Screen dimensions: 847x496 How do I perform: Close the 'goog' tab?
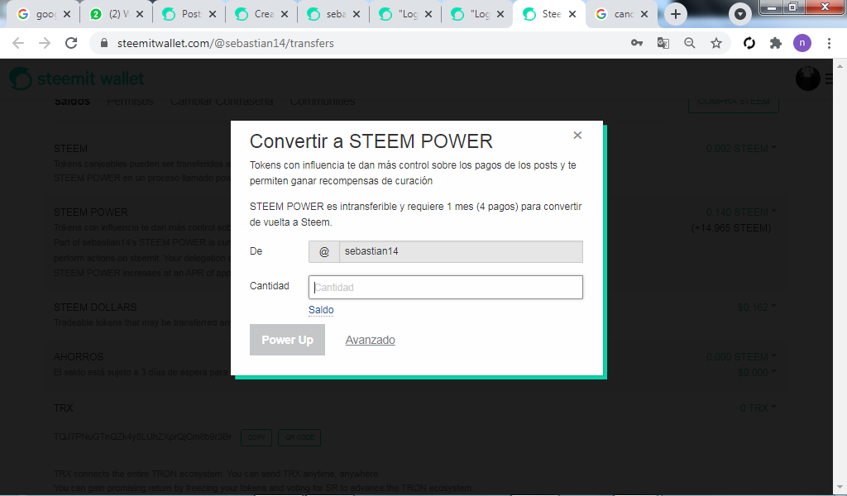(x=67, y=14)
